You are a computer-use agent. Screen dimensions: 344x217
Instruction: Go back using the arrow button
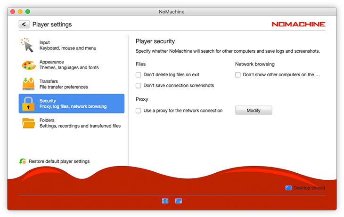(x=24, y=24)
